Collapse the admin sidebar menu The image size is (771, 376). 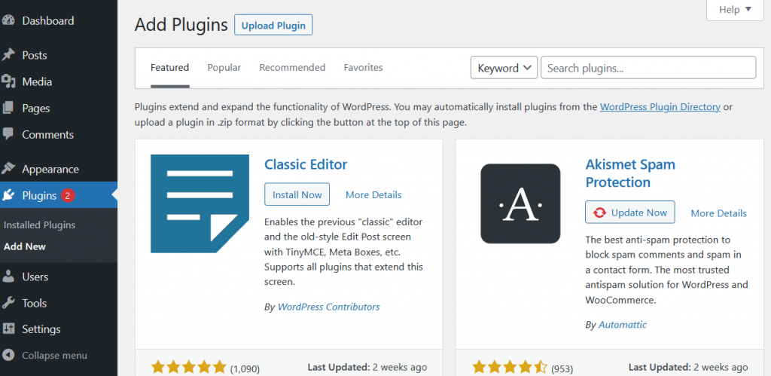point(45,355)
